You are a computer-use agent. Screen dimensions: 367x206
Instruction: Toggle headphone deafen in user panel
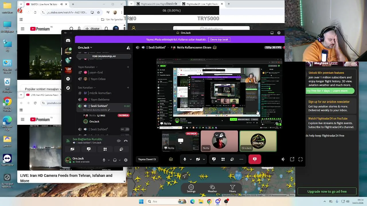115,160
